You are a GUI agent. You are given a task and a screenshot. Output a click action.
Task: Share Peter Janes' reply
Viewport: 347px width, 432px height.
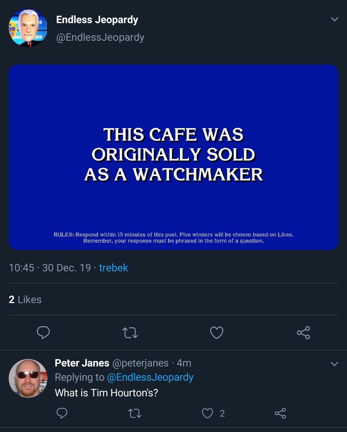(280, 413)
